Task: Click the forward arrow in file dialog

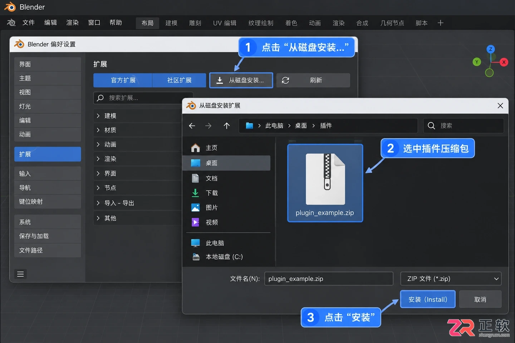Action: tap(208, 126)
